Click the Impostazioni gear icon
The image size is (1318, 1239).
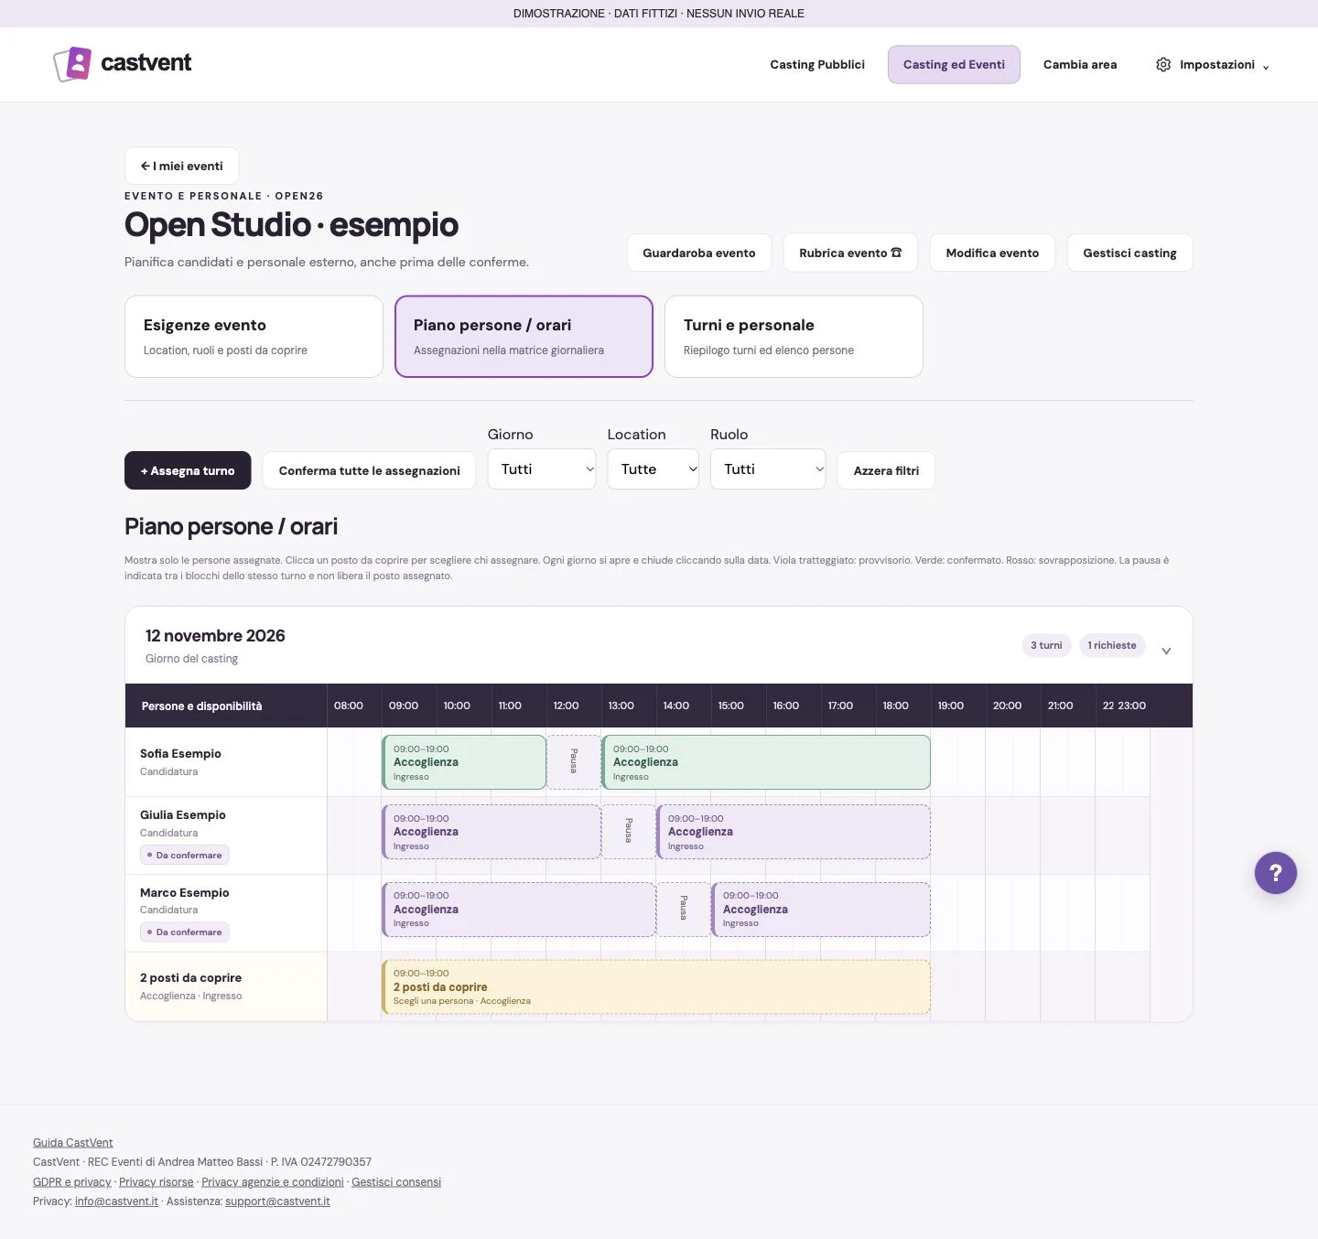pyautogui.click(x=1162, y=65)
